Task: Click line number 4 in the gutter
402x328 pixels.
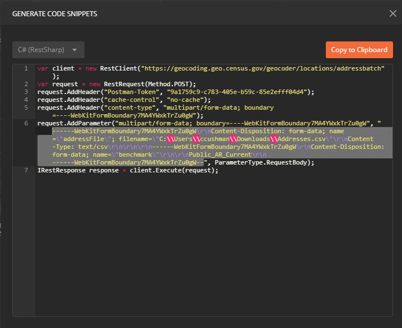Action: (25, 100)
